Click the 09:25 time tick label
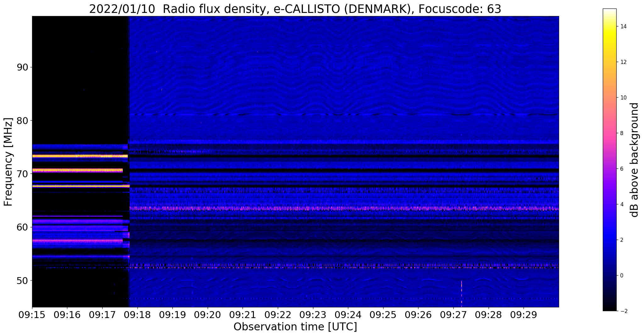Image resolution: width=644 pixels, height=336 pixels. (x=383, y=315)
